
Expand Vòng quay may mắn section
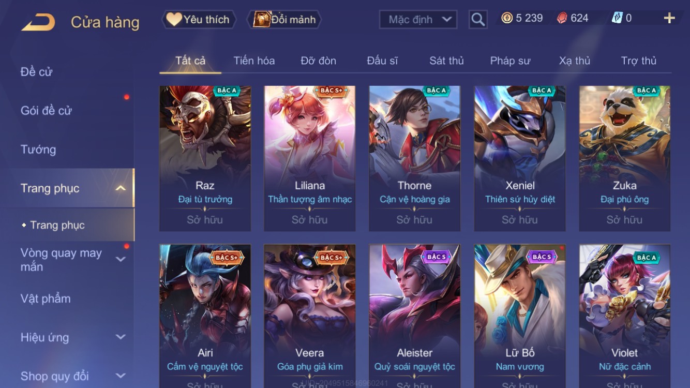tap(121, 259)
